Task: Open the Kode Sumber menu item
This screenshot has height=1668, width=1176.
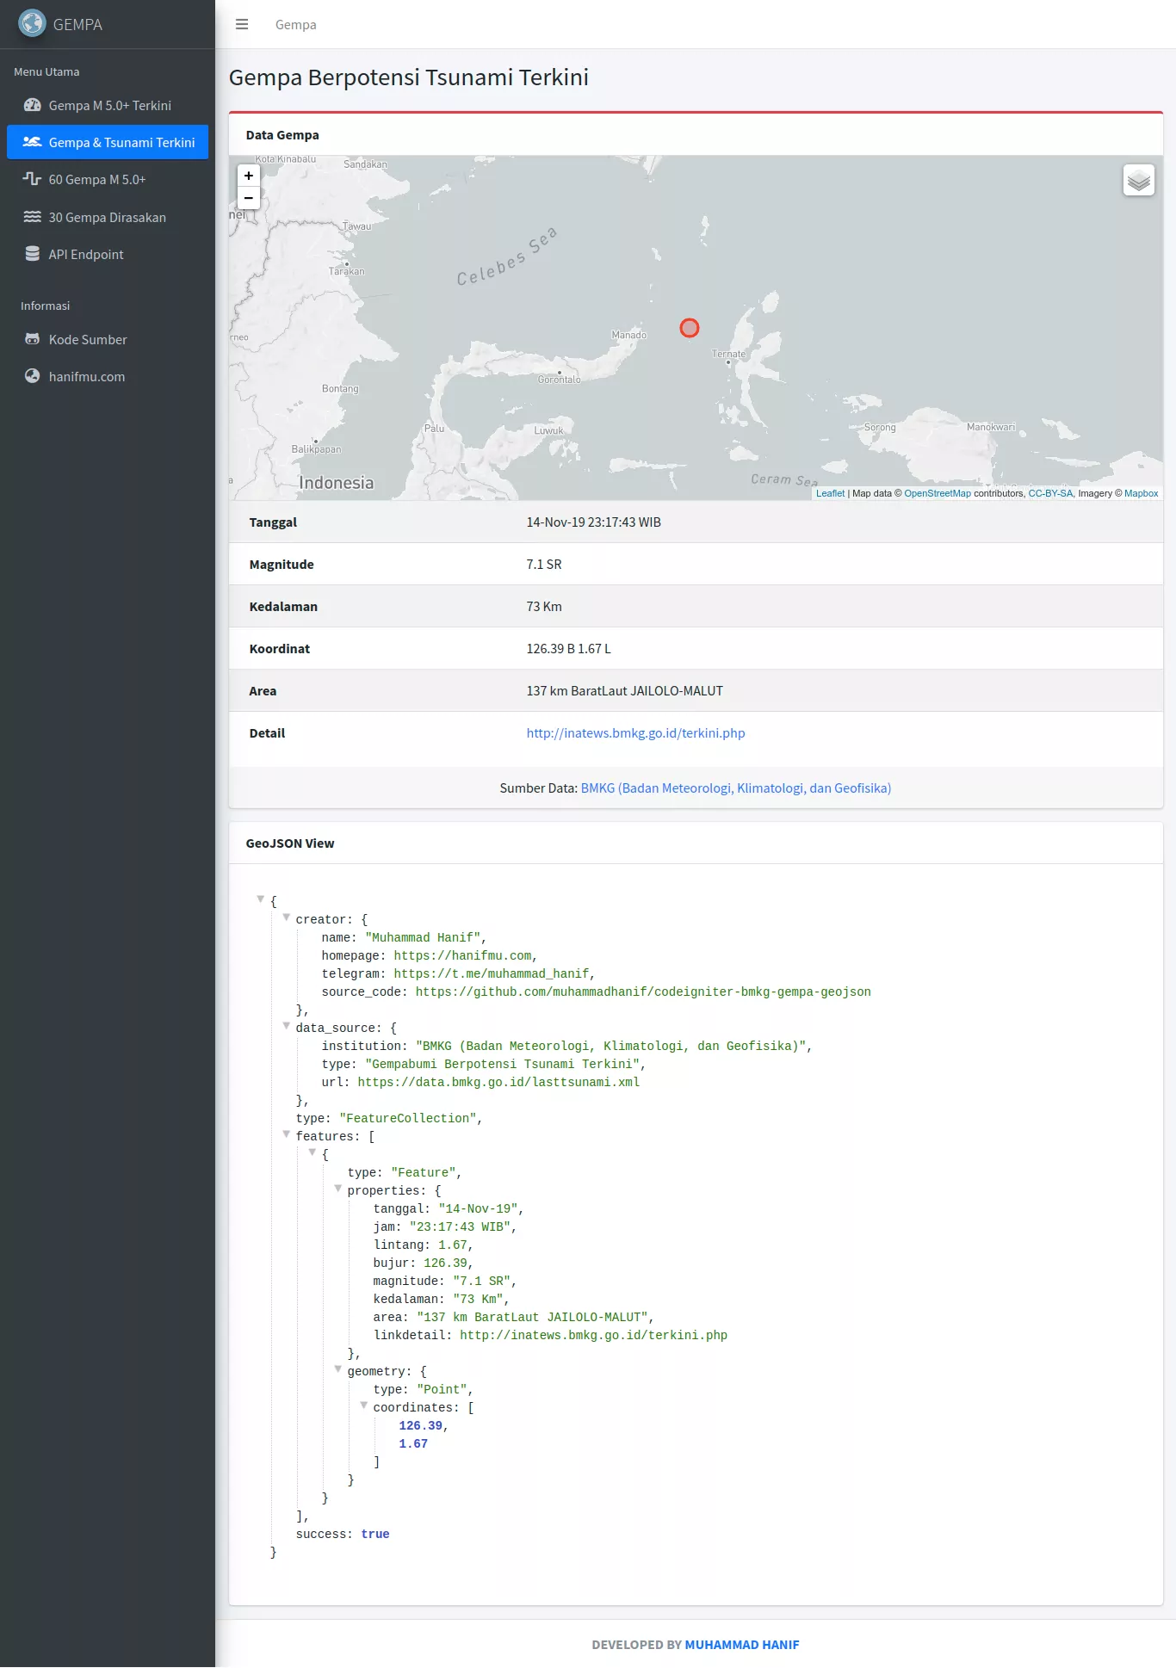Action: pos(108,339)
